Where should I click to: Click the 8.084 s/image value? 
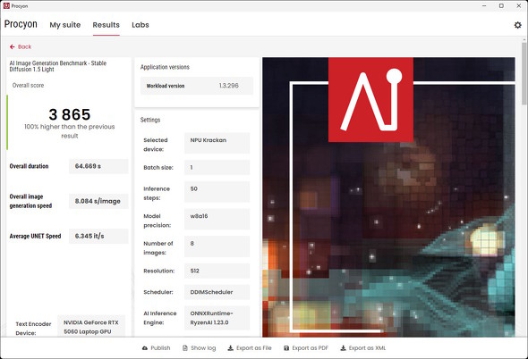tap(98, 201)
